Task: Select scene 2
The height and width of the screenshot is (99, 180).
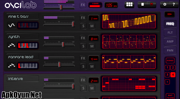Action: (x=173, y=68)
